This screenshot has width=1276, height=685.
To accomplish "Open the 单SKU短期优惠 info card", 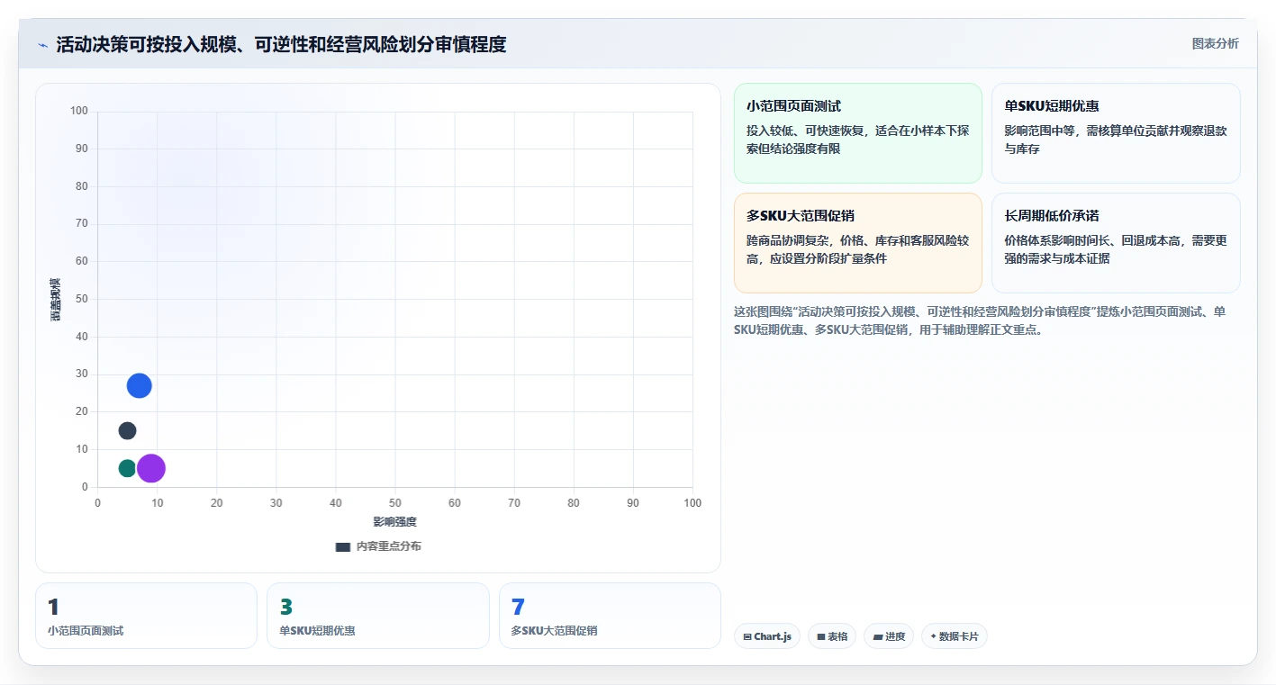I will point(1116,133).
